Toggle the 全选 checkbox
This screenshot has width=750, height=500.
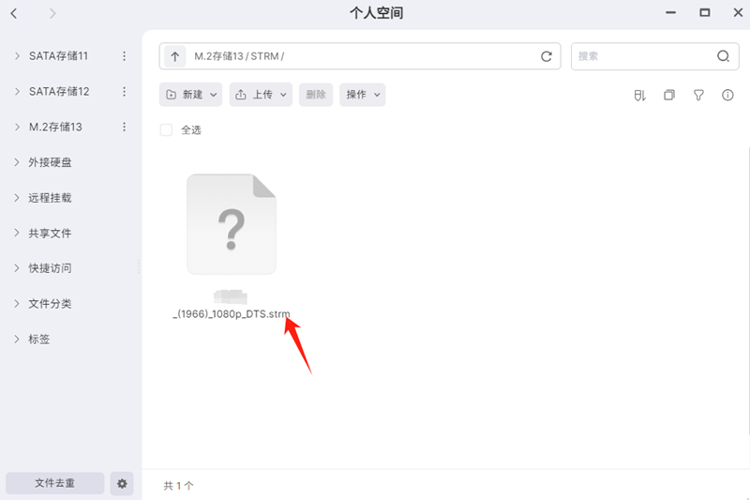(x=166, y=130)
